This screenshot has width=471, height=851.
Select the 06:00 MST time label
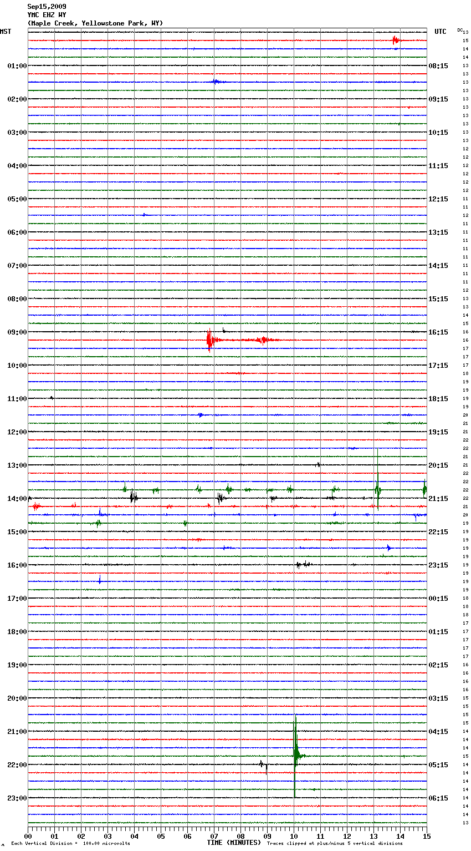pyautogui.click(x=17, y=232)
